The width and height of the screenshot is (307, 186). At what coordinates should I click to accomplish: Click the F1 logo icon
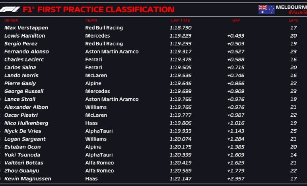pos(10,10)
